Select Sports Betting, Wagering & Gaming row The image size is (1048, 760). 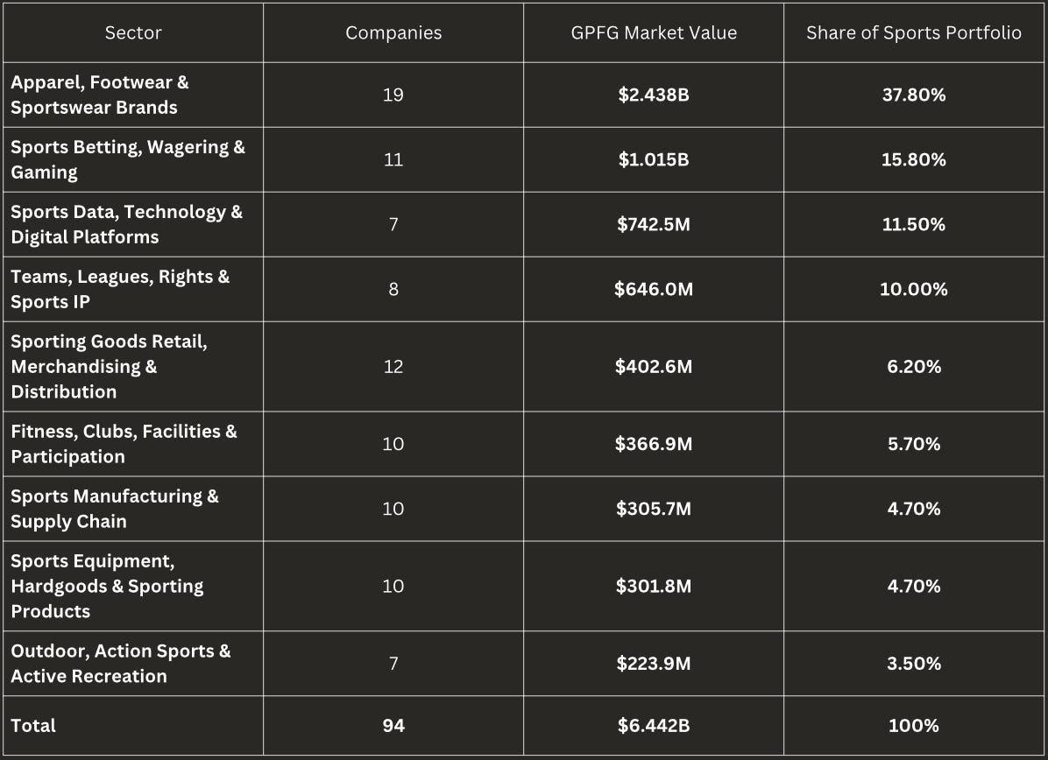click(x=523, y=159)
